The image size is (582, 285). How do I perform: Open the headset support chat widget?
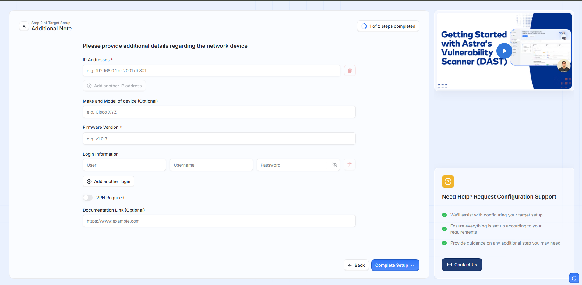574,278
